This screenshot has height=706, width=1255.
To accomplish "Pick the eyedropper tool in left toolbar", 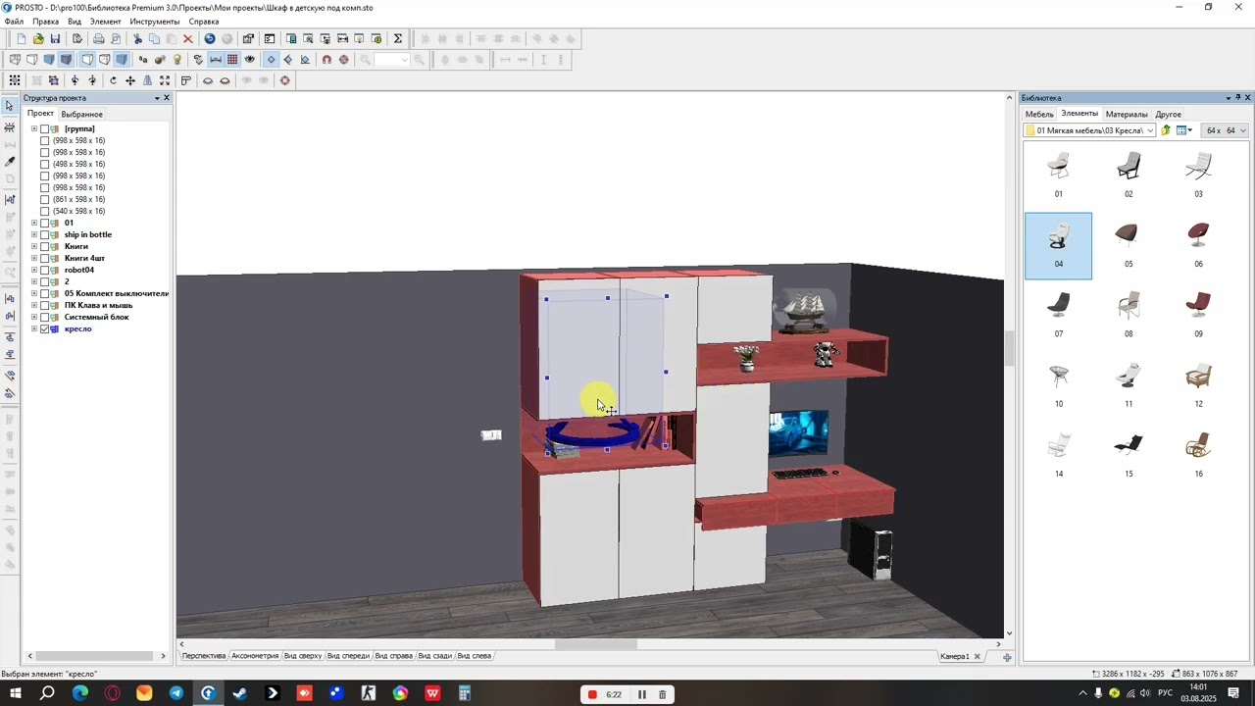I will [10, 162].
